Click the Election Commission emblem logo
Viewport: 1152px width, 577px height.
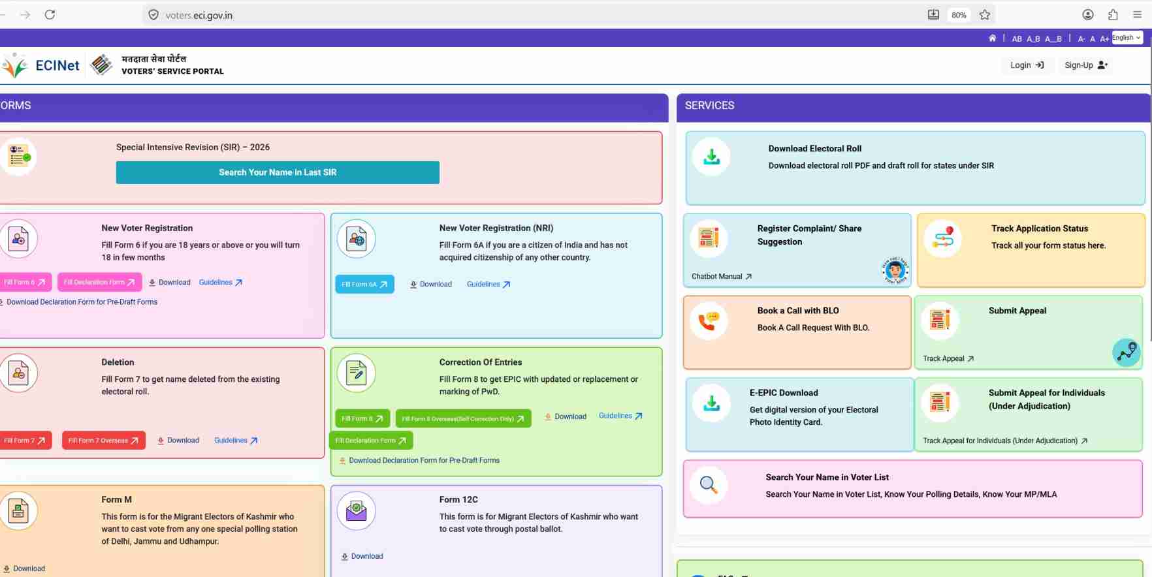tap(101, 65)
